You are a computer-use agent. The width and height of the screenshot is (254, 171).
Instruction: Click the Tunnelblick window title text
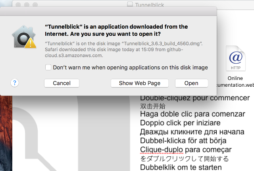(x=150, y=5)
